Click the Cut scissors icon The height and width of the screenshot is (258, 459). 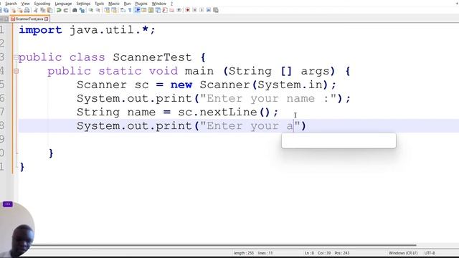tap(35, 10)
